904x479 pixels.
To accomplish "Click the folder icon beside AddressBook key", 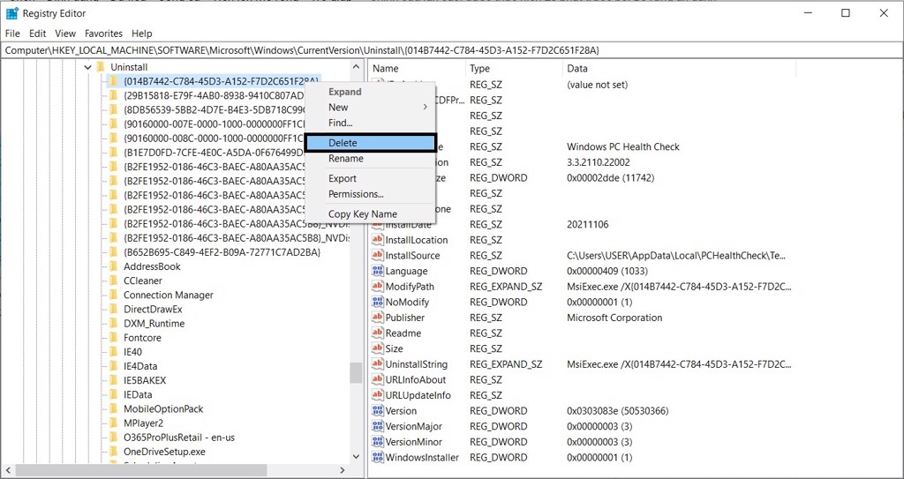I will pyautogui.click(x=113, y=266).
